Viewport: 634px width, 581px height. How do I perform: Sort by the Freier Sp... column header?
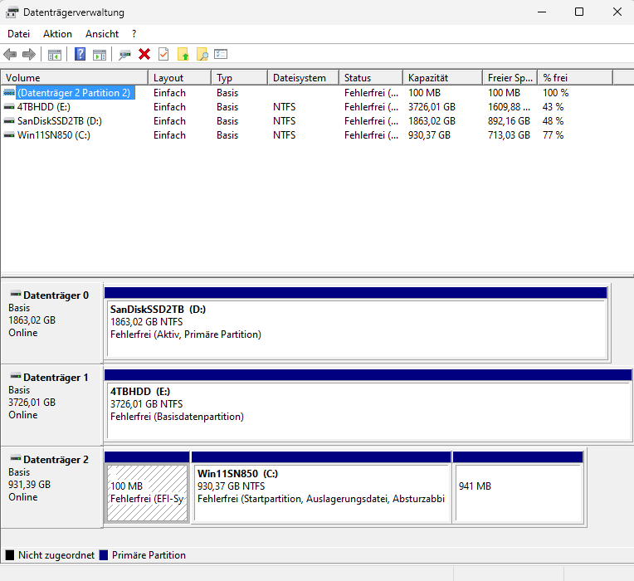(510, 78)
